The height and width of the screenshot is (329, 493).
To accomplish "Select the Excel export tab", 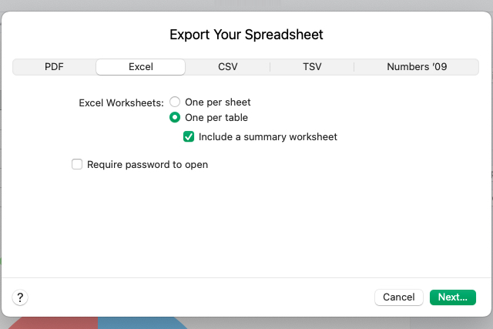I will pyautogui.click(x=141, y=67).
